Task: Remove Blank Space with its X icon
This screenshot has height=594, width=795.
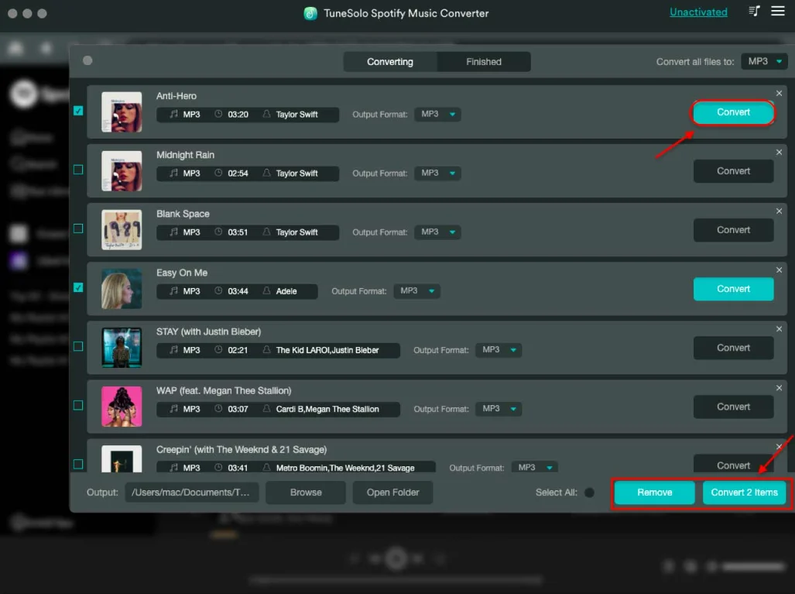Action: coord(779,211)
